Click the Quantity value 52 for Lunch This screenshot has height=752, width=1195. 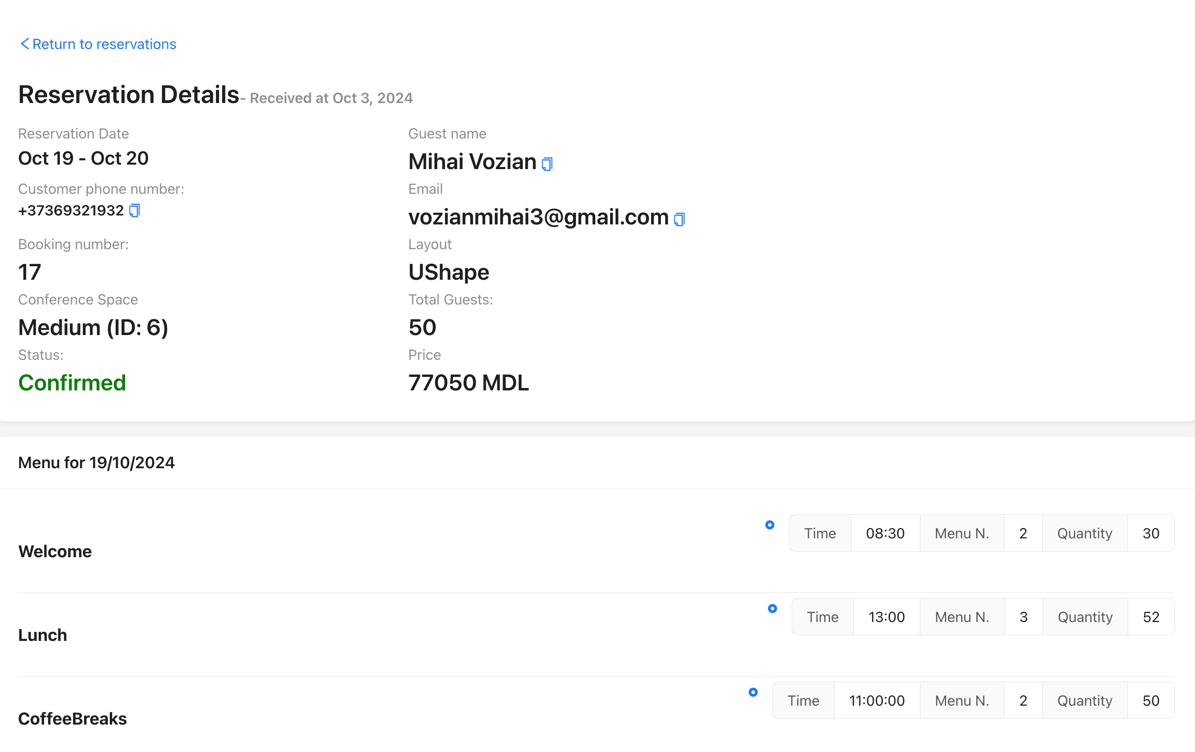pos(1151,617)
